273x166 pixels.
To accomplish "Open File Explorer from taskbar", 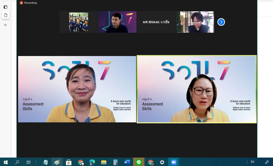I will click(104, 162).
